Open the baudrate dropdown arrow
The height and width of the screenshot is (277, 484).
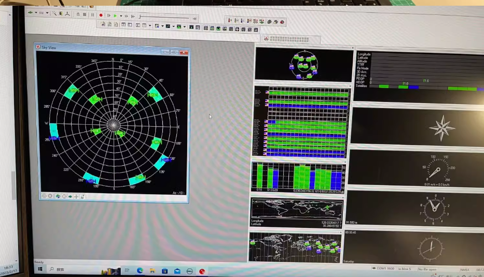47,13
